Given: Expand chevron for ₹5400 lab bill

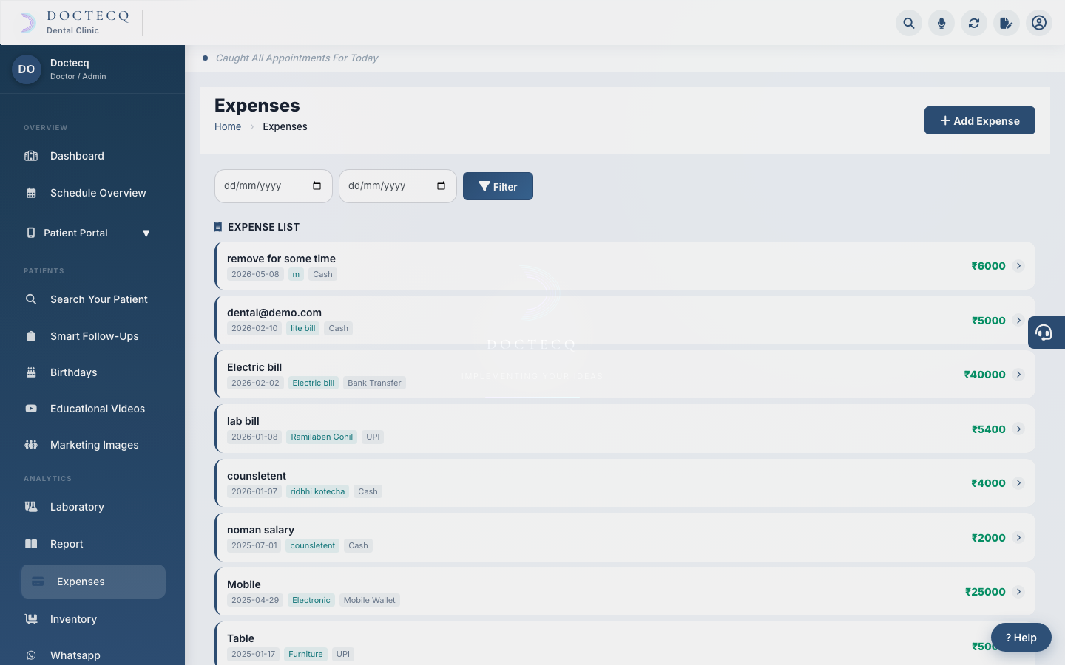Looking at the screenshot, I should pyautogui.click(x=1018, y=429).
